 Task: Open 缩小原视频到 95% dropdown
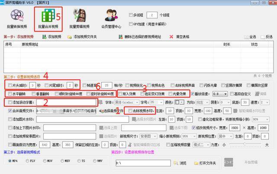tap(189, 136)
